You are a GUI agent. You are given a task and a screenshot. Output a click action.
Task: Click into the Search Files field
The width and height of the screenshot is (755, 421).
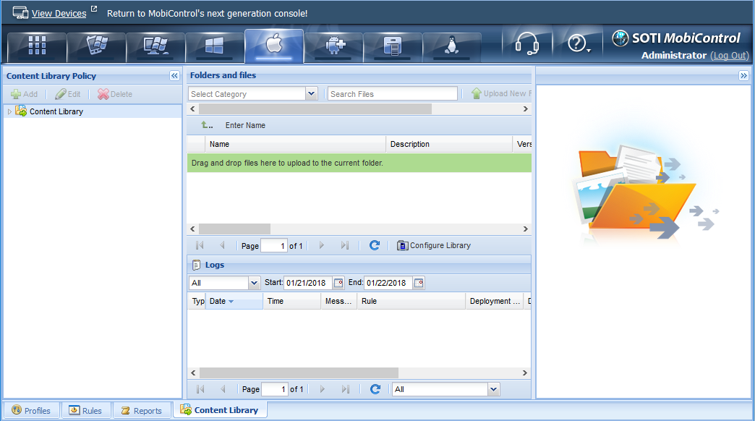coord(392,94)
